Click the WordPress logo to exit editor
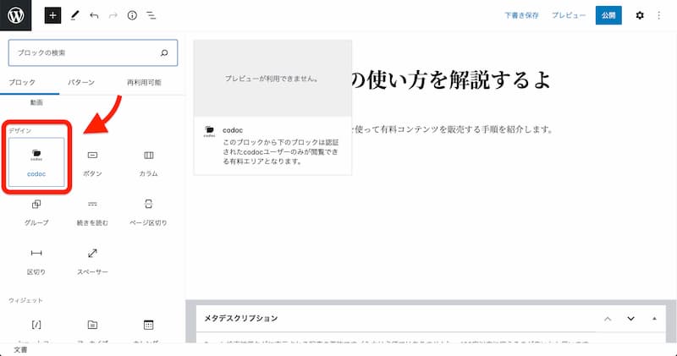Screen dimensions: 677x356 pos(15,15)
